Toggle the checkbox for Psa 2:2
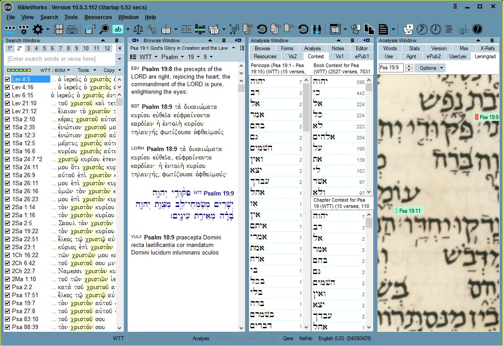 pos(7,287)
